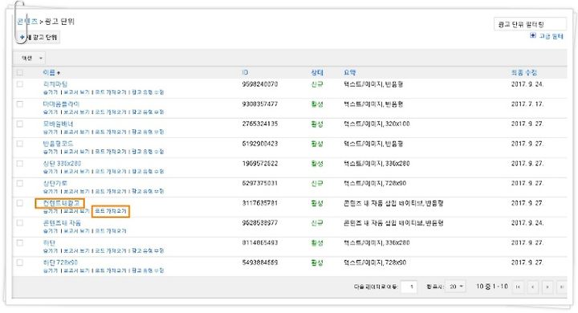Sort table by 요약 column

(349, 72)
